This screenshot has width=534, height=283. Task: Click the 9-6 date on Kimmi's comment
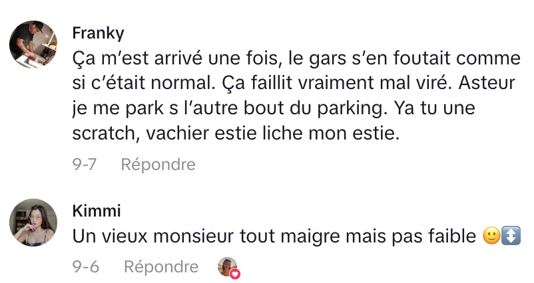(x=85, y=266)
